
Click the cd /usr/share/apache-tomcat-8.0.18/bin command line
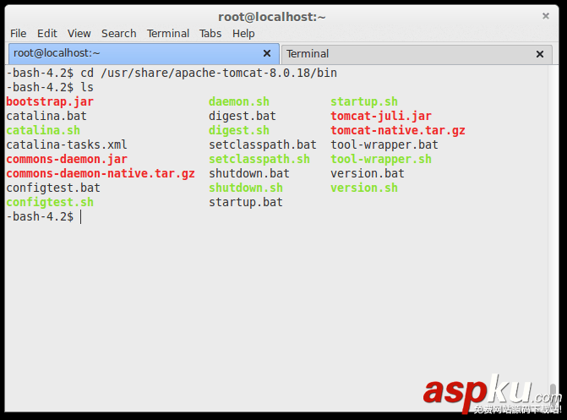(172, 73)
